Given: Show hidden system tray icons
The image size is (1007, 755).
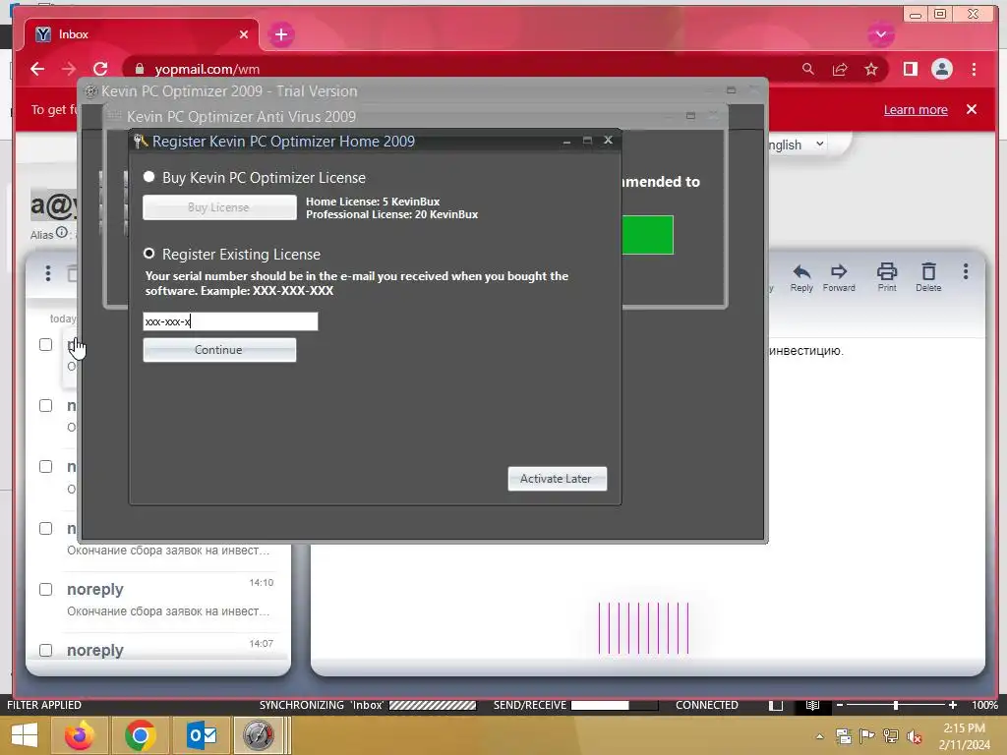Looking at the screenshot, I should click(x=819, y=736).
